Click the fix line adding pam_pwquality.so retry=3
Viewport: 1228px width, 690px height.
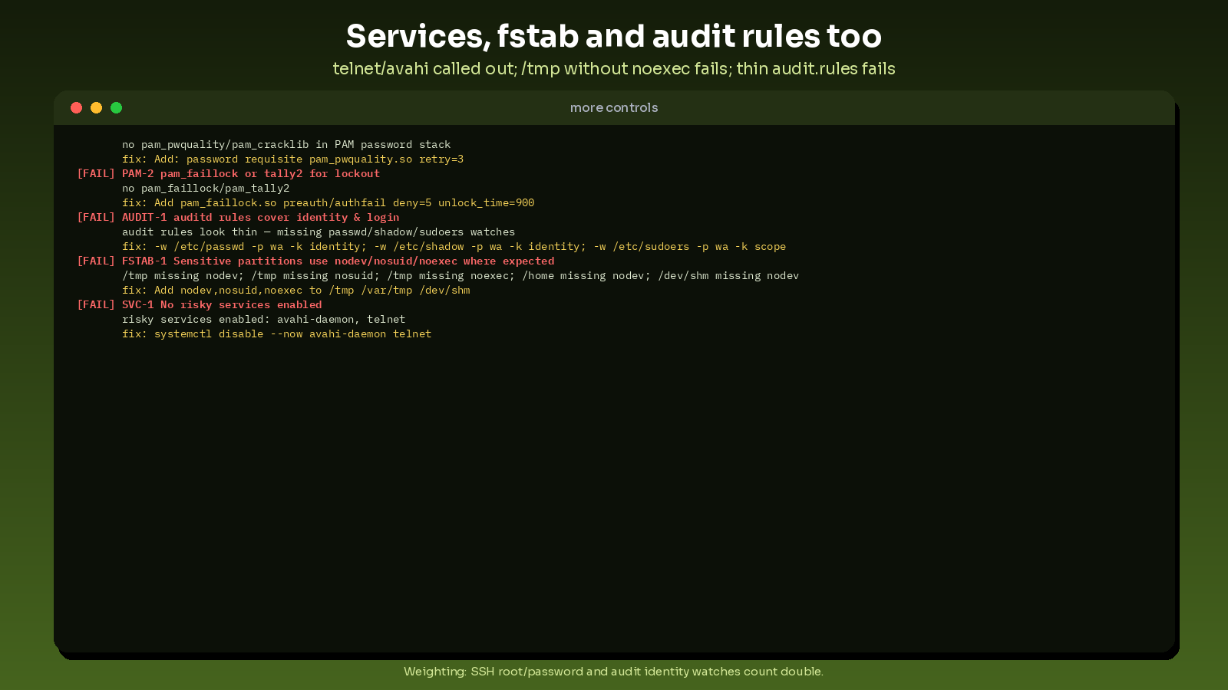tap(292, 159)
